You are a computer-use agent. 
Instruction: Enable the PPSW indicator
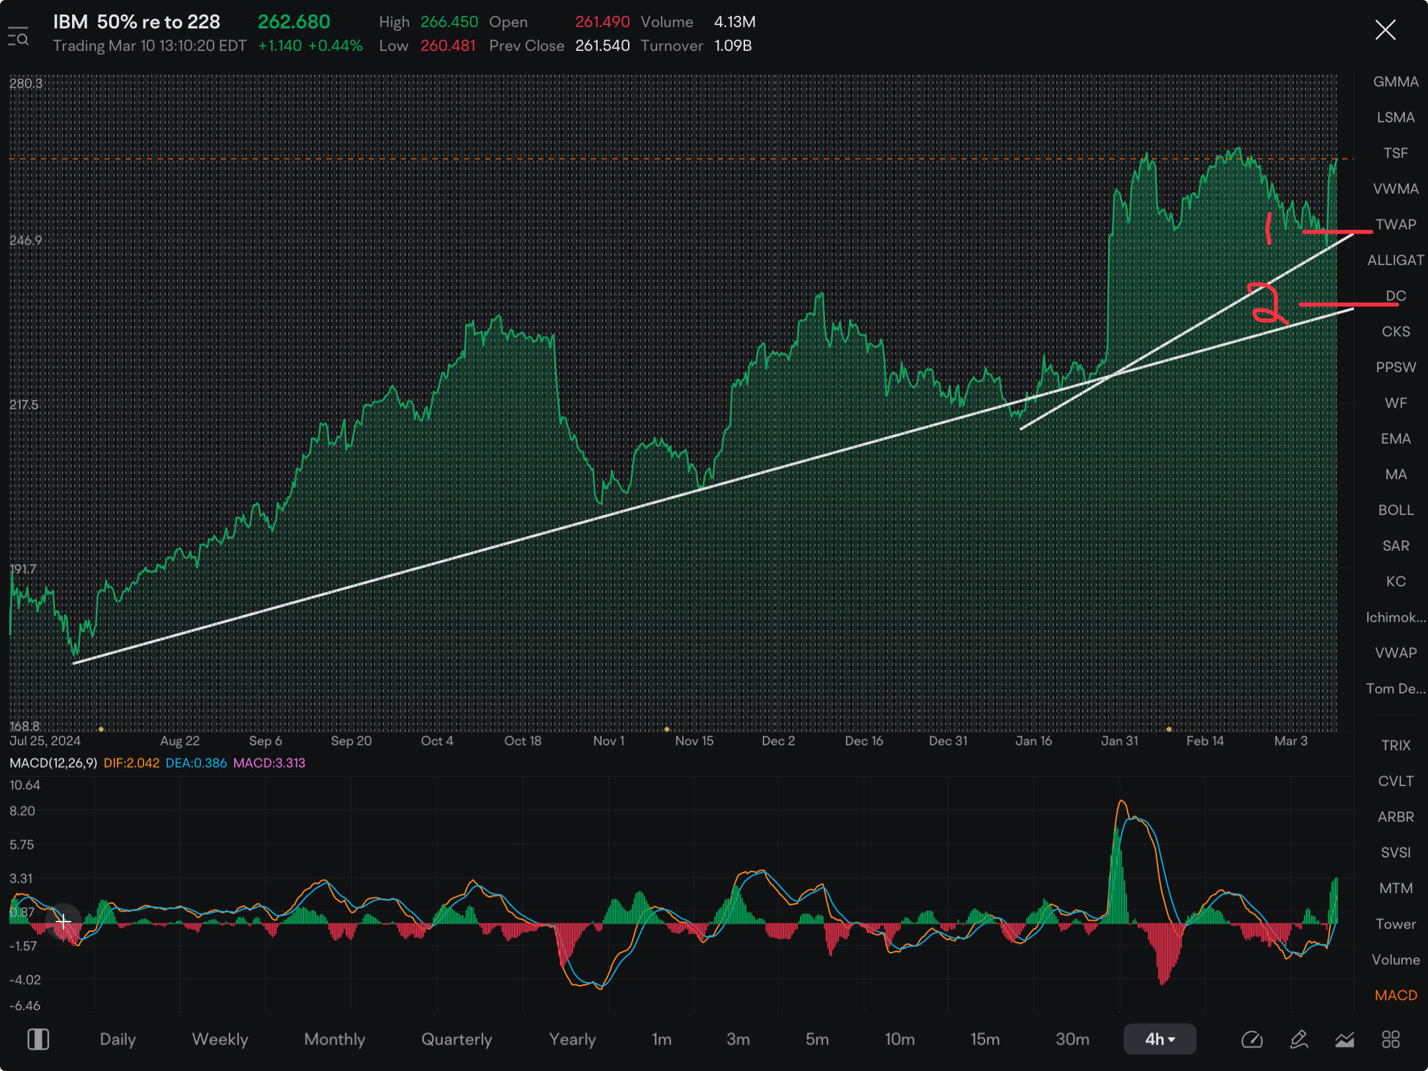click(x=1396, y=368)
